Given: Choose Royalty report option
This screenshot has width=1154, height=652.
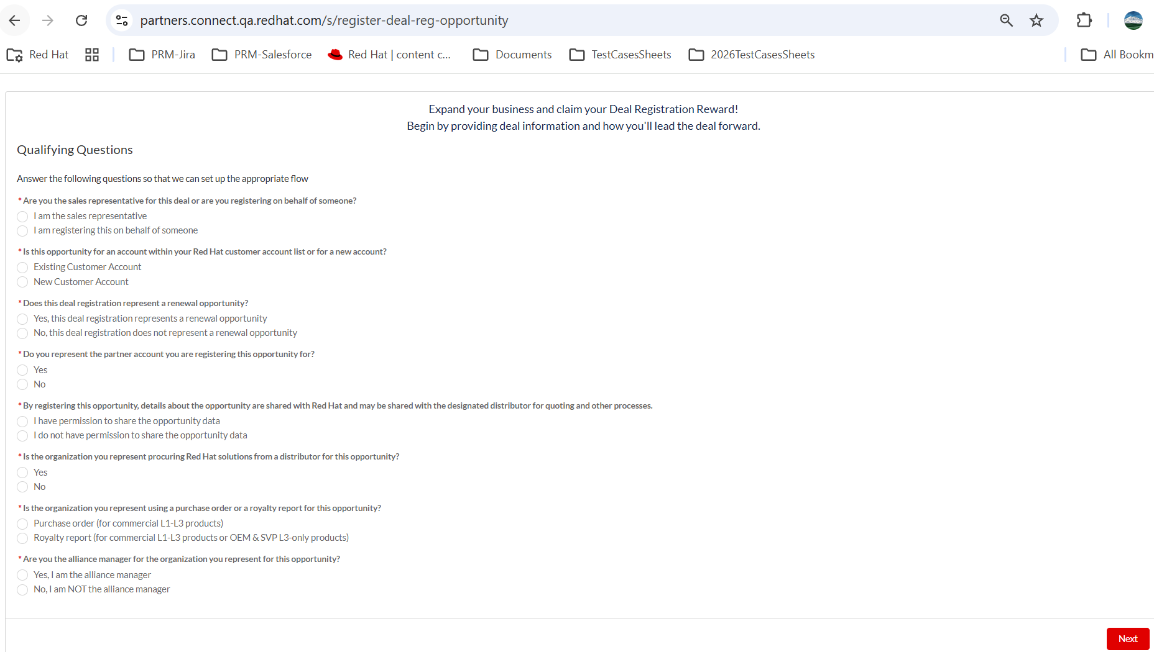Looking at the screenshot, I should [x=22, y=538].
